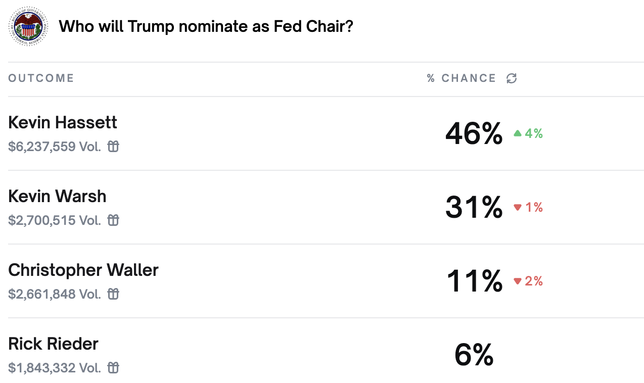Click red down arrow next to 2%
Screen dimensions: 644x383
pyautogui.click(x=517, y=281)
